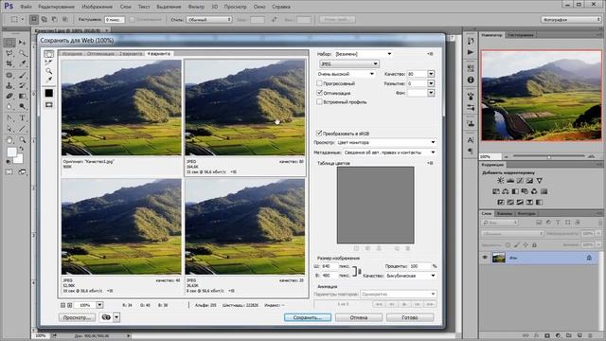Select the Hand tool in main toolbox
The image size is (606, 341).
(9, 140)
